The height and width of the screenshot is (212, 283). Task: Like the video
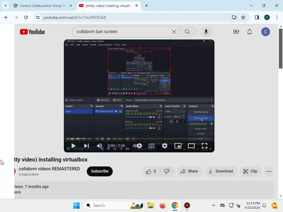(151, 171)
